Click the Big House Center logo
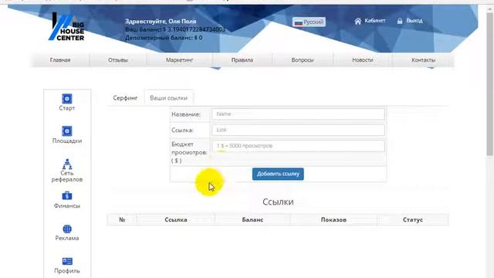Viewport: 494px width, 278px height. tap(67, 27)
